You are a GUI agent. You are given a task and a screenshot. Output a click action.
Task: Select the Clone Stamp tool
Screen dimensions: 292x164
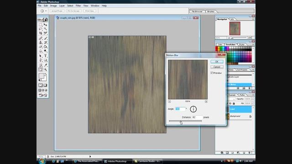pyautogui.click(x=41, y=42)
